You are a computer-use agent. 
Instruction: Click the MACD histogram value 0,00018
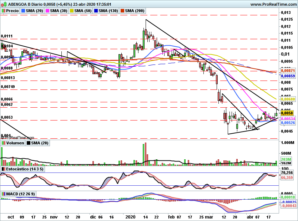click(288, 197)
